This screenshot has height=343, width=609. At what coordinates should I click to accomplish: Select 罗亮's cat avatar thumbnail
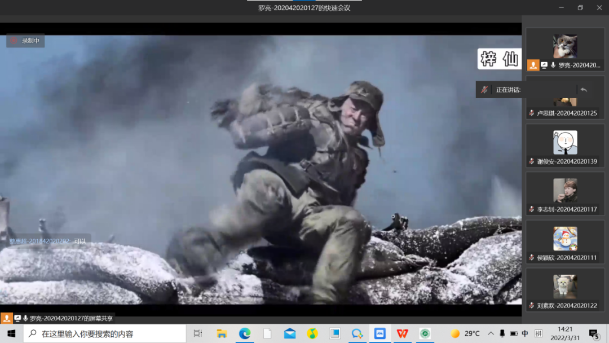point(565,46)
